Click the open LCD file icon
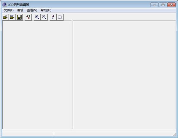This screenshot has width=178, height=138. pos(12,17)
